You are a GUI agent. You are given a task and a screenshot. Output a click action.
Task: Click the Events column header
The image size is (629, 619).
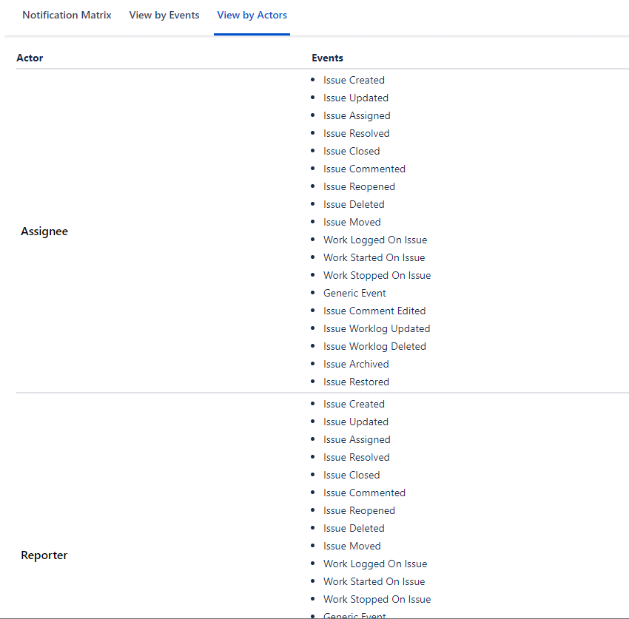pos(327,58)
